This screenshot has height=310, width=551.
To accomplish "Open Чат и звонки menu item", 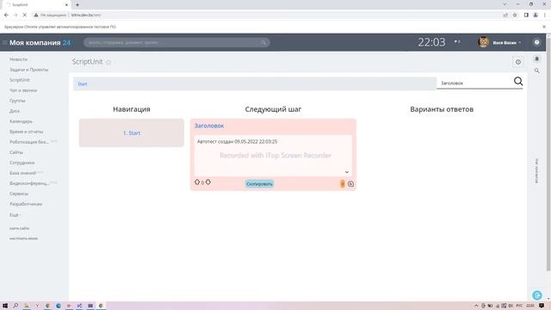I will 23,90.
